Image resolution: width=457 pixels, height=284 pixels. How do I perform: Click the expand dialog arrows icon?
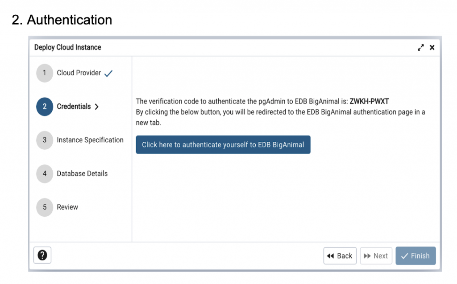point(420,47)
